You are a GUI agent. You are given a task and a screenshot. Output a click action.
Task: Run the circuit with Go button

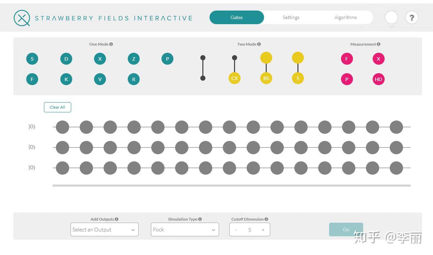coord(346,229)
